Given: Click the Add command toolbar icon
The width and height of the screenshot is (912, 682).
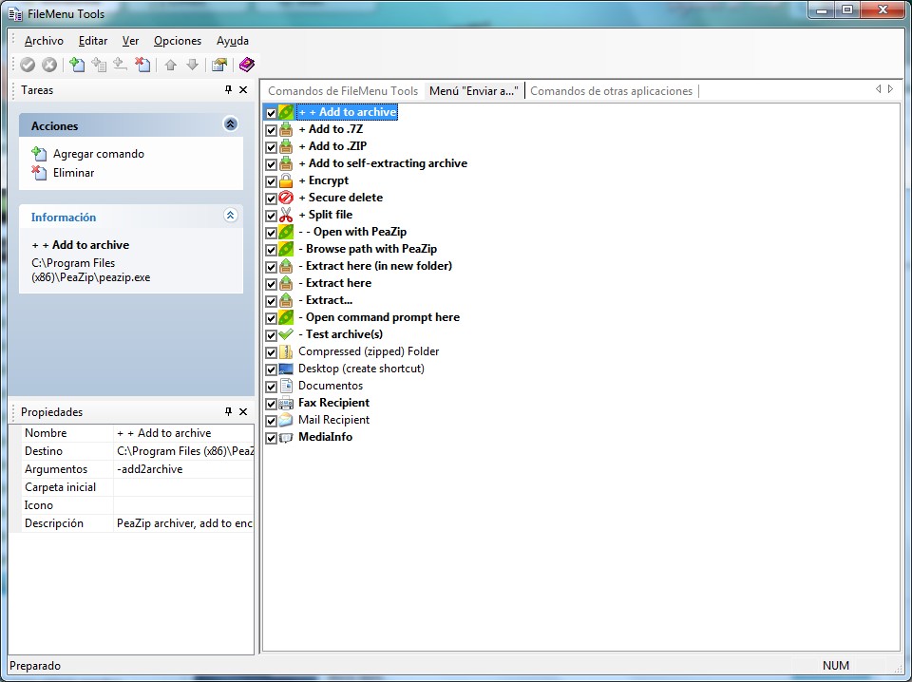Looking at the screenshot, I should (x=77, y=65).
